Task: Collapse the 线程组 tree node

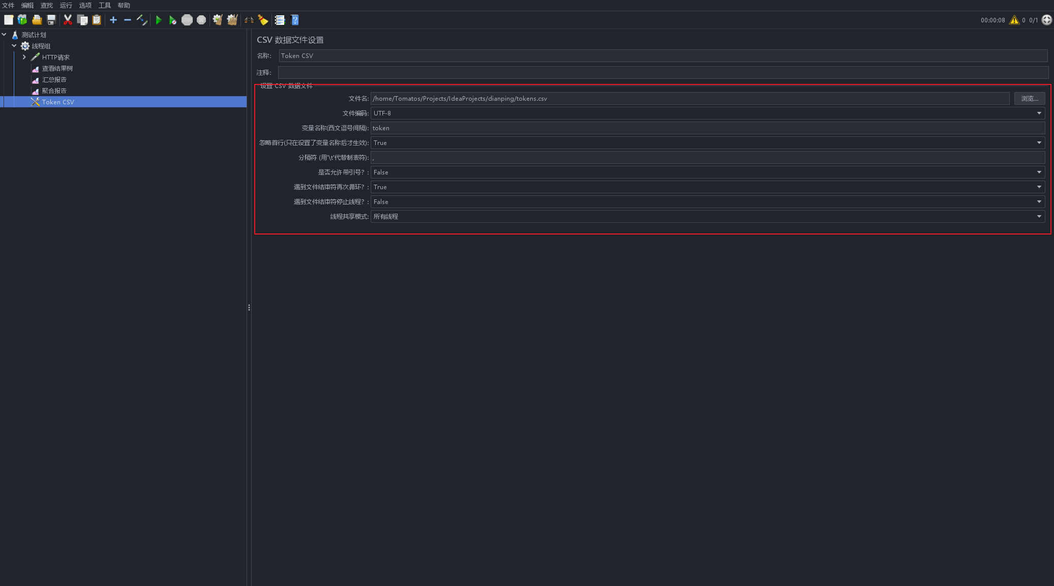Action: point(14,46)
